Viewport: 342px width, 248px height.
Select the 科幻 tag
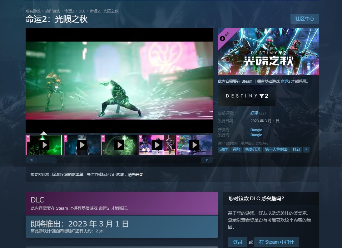pos(296,149)
